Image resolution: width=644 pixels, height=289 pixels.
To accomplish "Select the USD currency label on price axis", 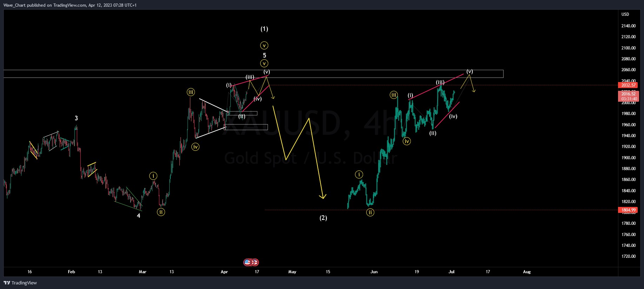I will coord(625,14).
